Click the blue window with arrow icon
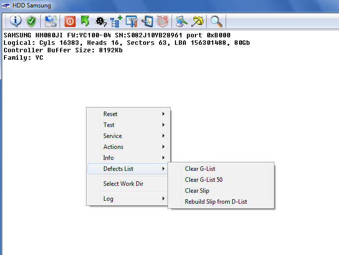This screenshot has height=255, width=339. [x=147, y=21]
